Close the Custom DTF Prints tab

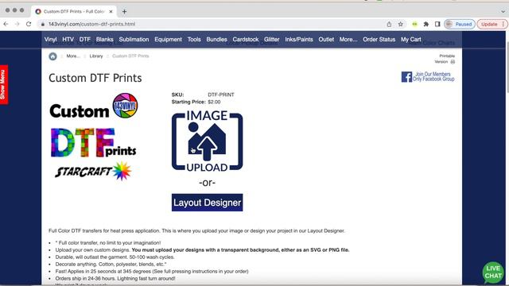pos(111,11)
